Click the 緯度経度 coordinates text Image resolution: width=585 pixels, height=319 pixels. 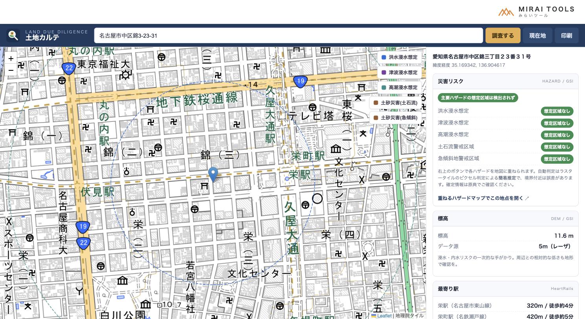point(469,65)
